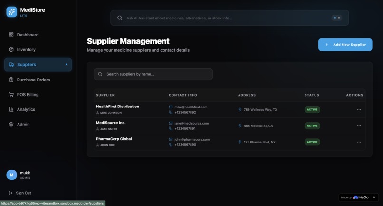Click the Purchase Orders clipboard icon
Image resolution: width=383 pixels, height=206 pixels.
[11, 80]
